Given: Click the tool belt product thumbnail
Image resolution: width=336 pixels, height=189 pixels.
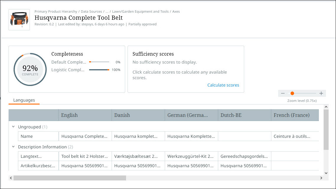Looking at the screenshot, I should [x=19, y=20].
